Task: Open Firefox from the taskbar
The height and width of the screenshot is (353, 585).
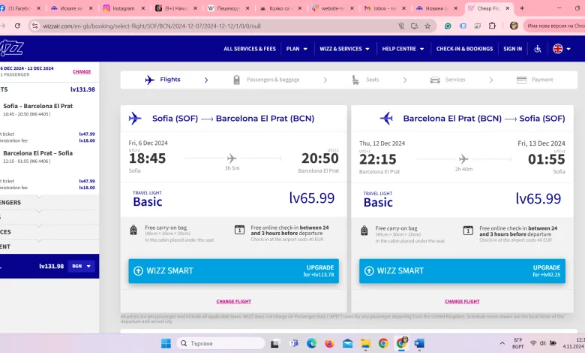Action: [329, 343]
